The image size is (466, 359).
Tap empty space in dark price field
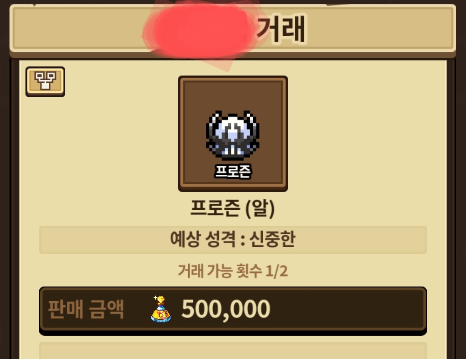[348, 309]
